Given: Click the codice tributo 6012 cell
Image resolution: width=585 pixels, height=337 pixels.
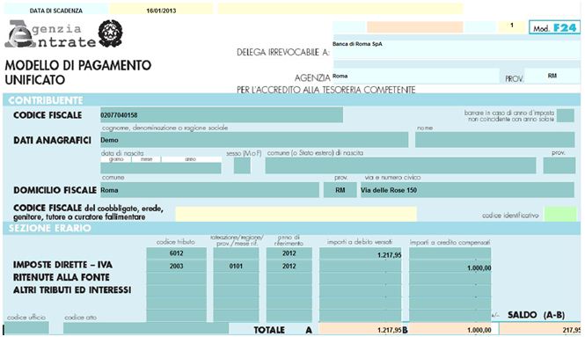Looking at the screenshot, I should (176, 253).
